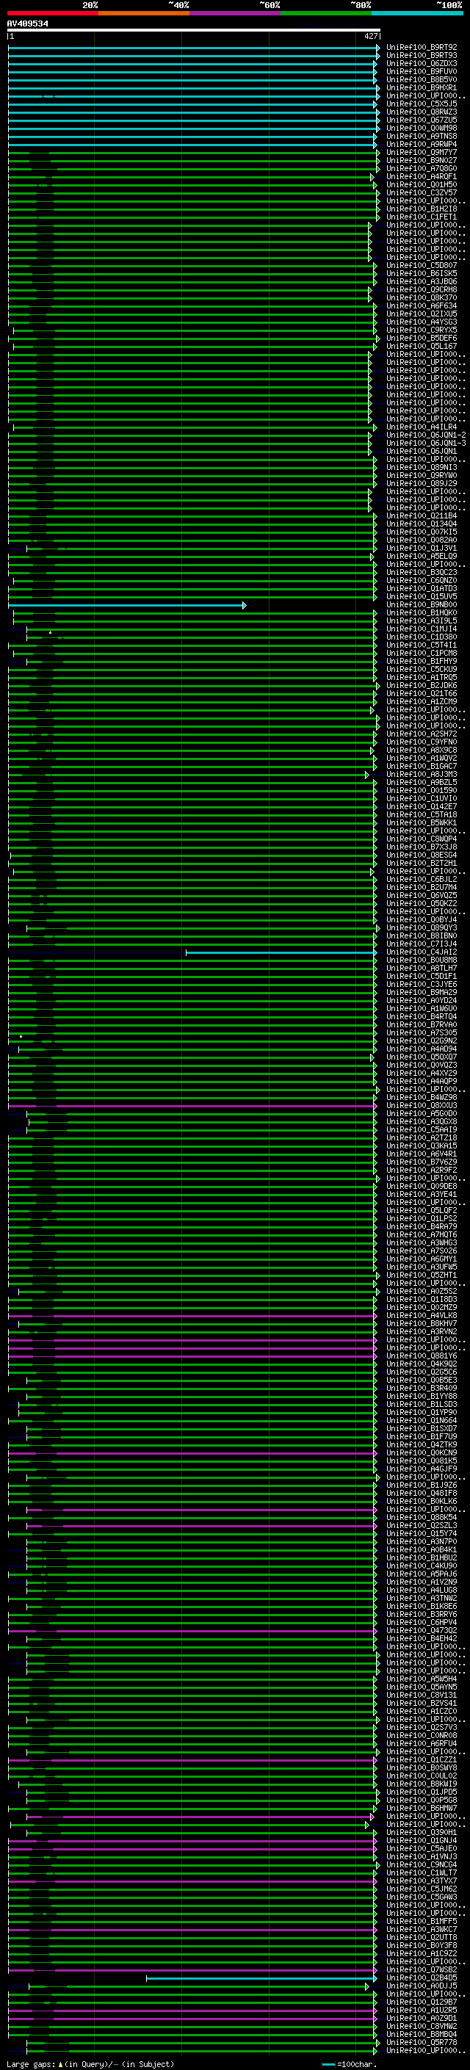Image resolution: width=470 pixels, height=2070 pixels.
Task: Select UniRef100_Q67ZU5 label
Action: click(x=421, y=120)
